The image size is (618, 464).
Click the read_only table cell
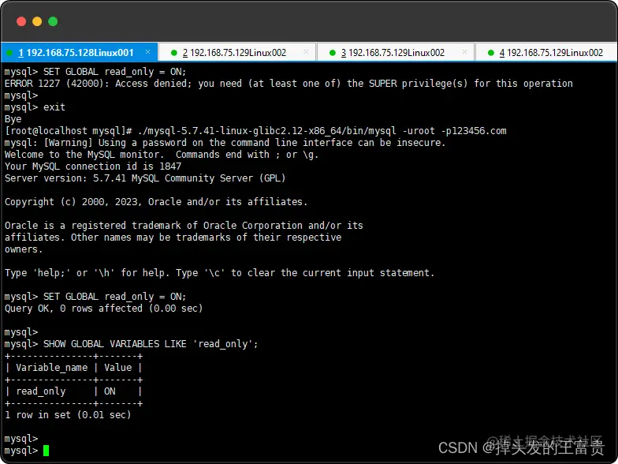pyautogui.click(x=41, y=391)
